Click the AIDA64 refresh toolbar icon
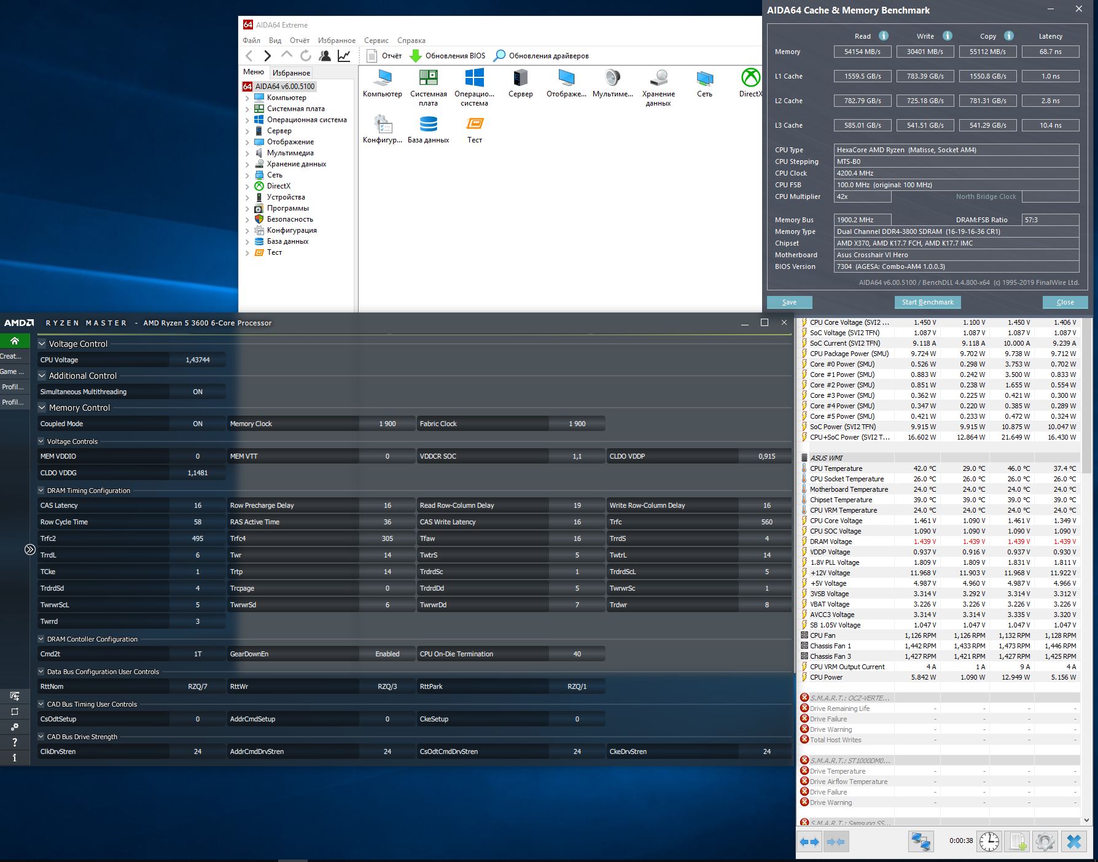This screenshot has width=1098, height=862. [x=305, y=56]
